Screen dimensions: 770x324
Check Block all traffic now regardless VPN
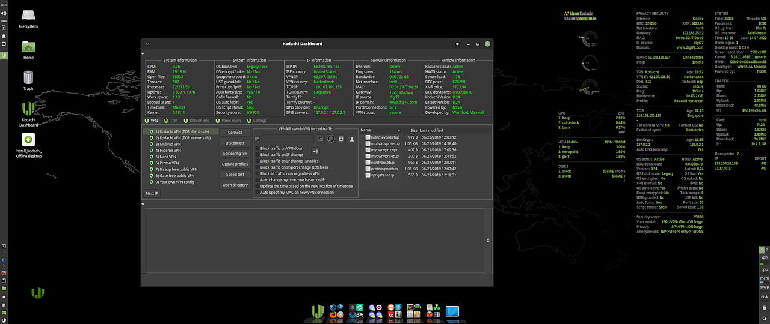[257, 173]
